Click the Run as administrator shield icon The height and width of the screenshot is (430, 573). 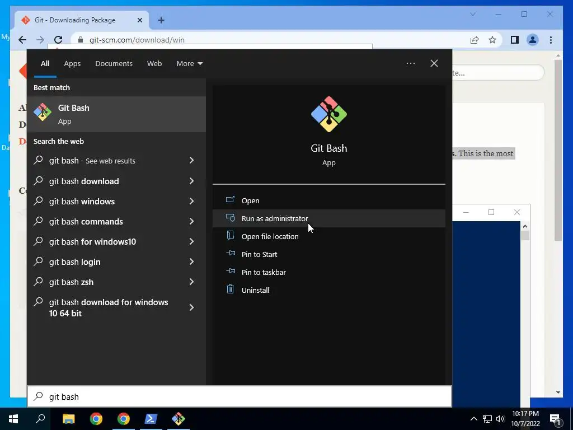[230, 218]
